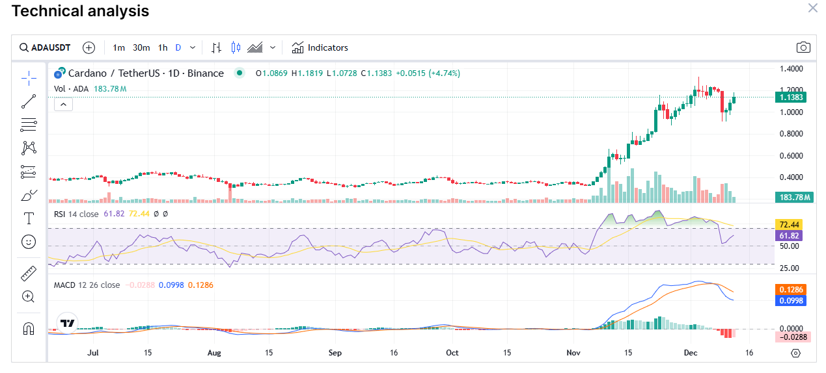This screenshot has height=373, width=826.
Task: Click the Nov date on time axis
Action: pyautogui.click(x=573, y=353)
